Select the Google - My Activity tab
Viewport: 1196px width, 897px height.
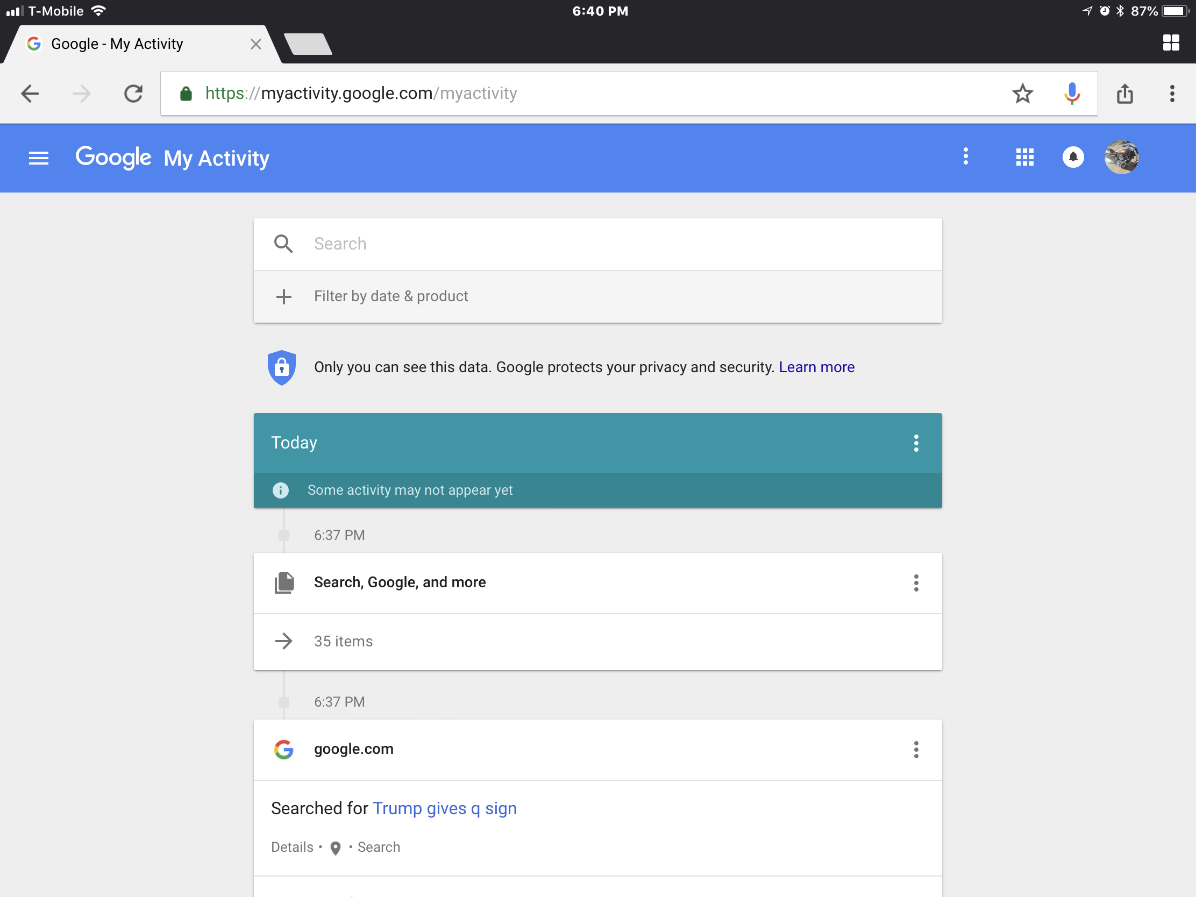tap(117, 44)
